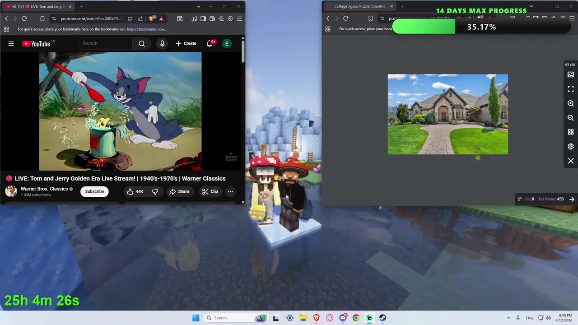Click the YouTube Create button
The height and width of the screenshot is (325, 578).
click(186, 43)
